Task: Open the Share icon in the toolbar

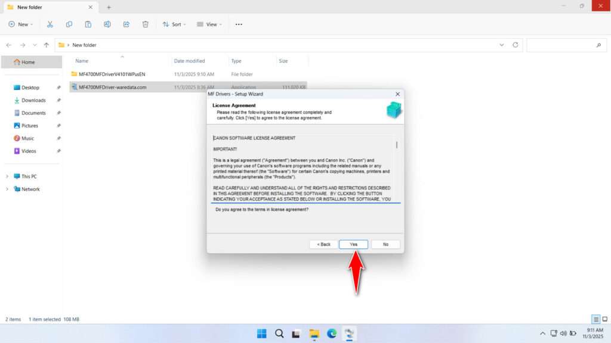Action: pos(126,24)
